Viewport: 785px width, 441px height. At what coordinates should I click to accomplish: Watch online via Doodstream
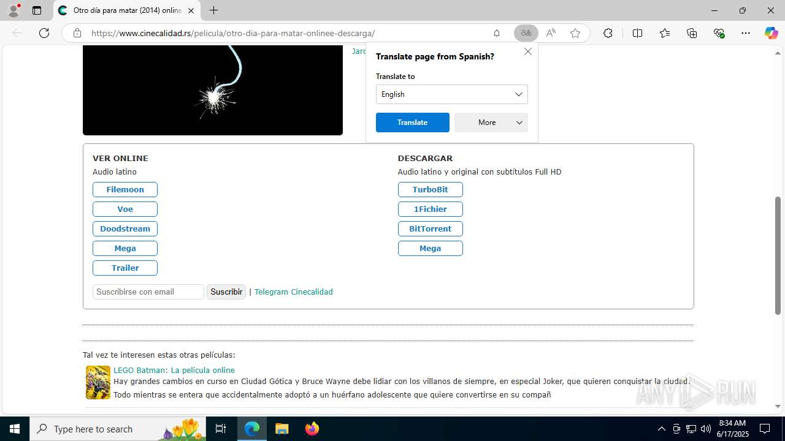tap(125, 228)
